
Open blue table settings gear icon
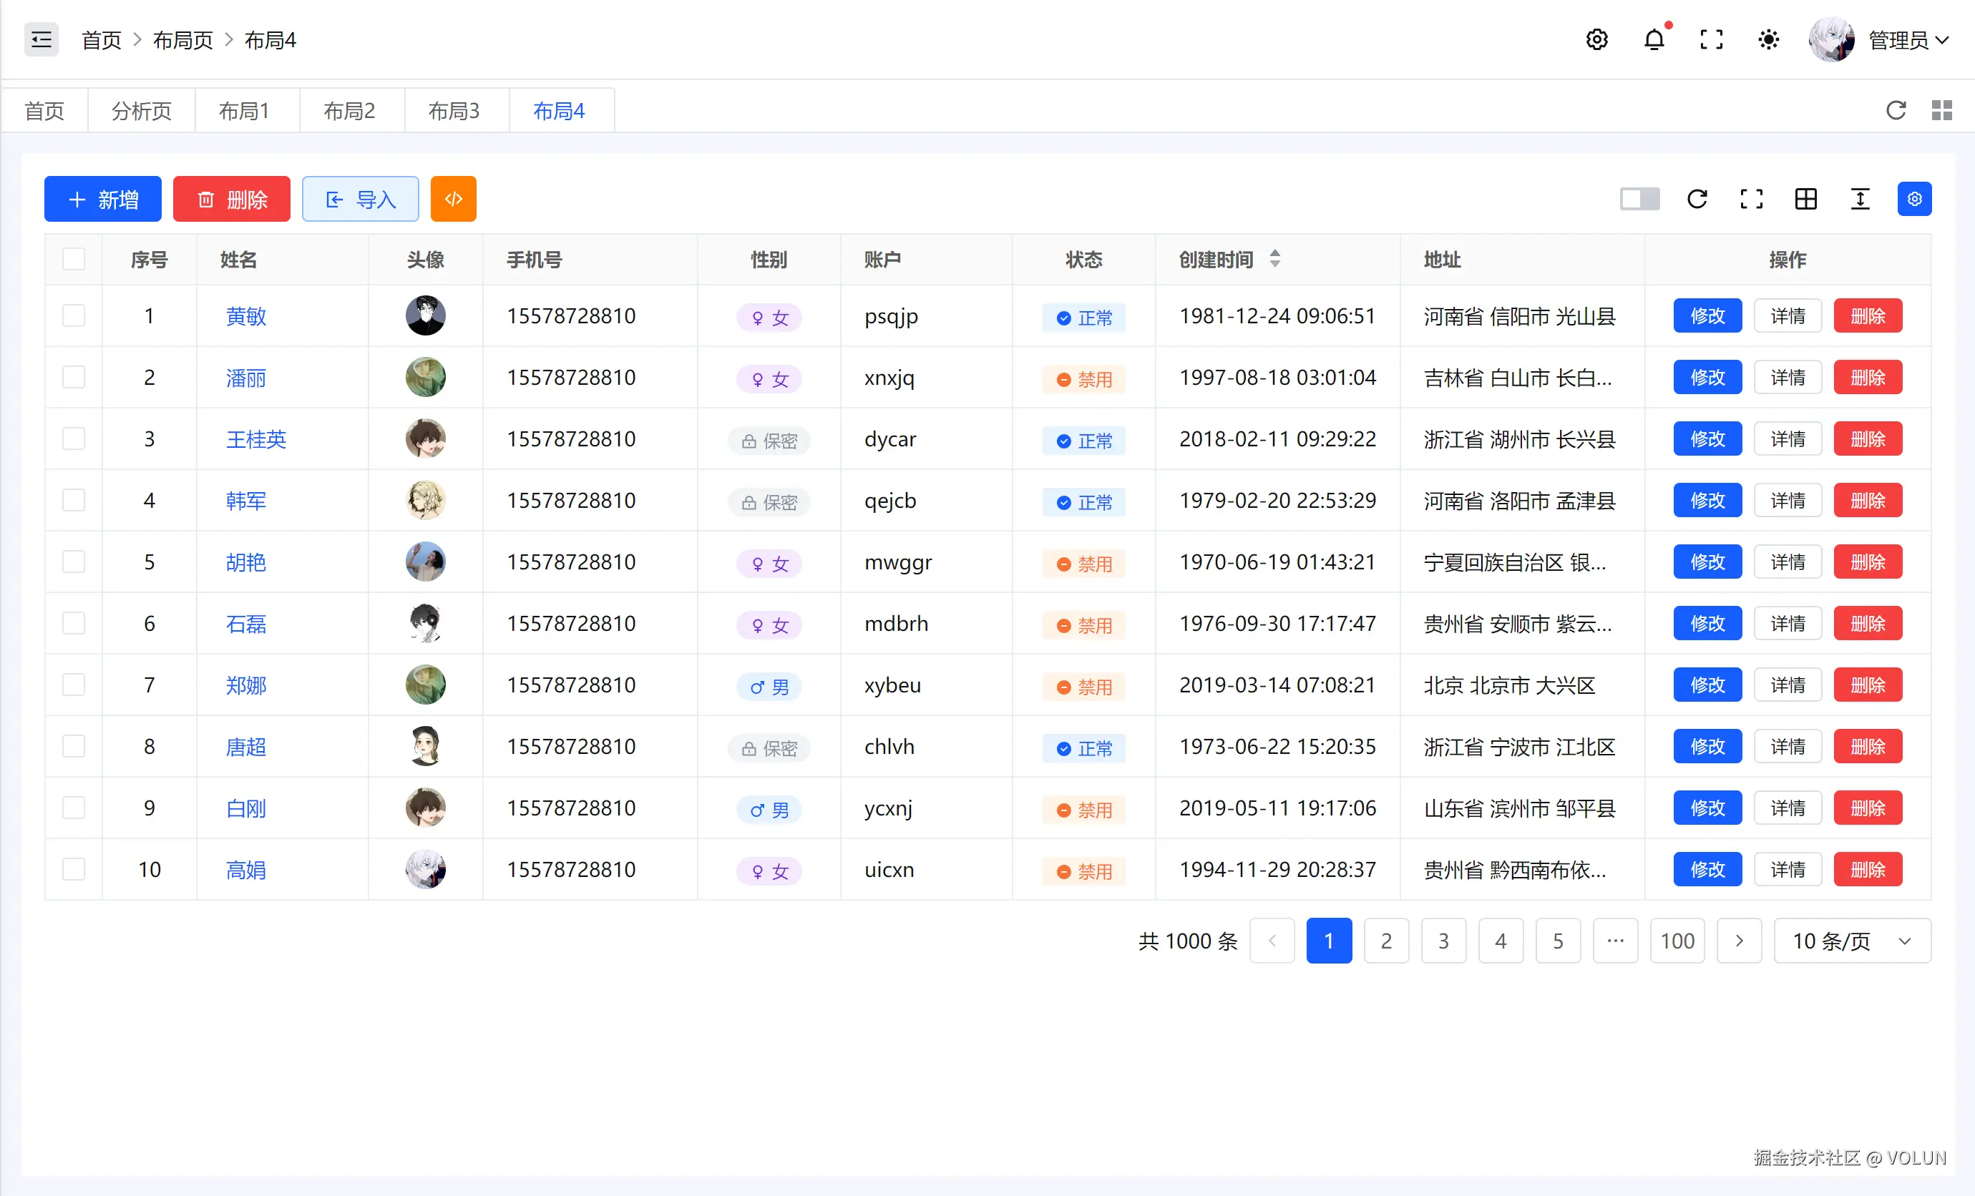tap(1914, 199)
